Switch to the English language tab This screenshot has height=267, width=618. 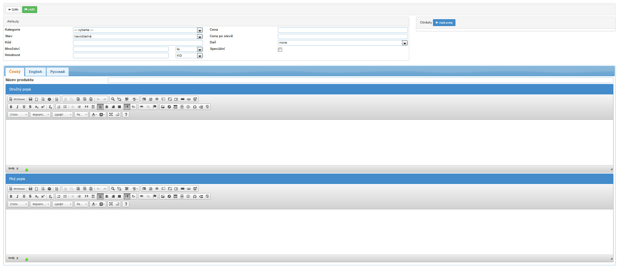(x=35, y=72)
